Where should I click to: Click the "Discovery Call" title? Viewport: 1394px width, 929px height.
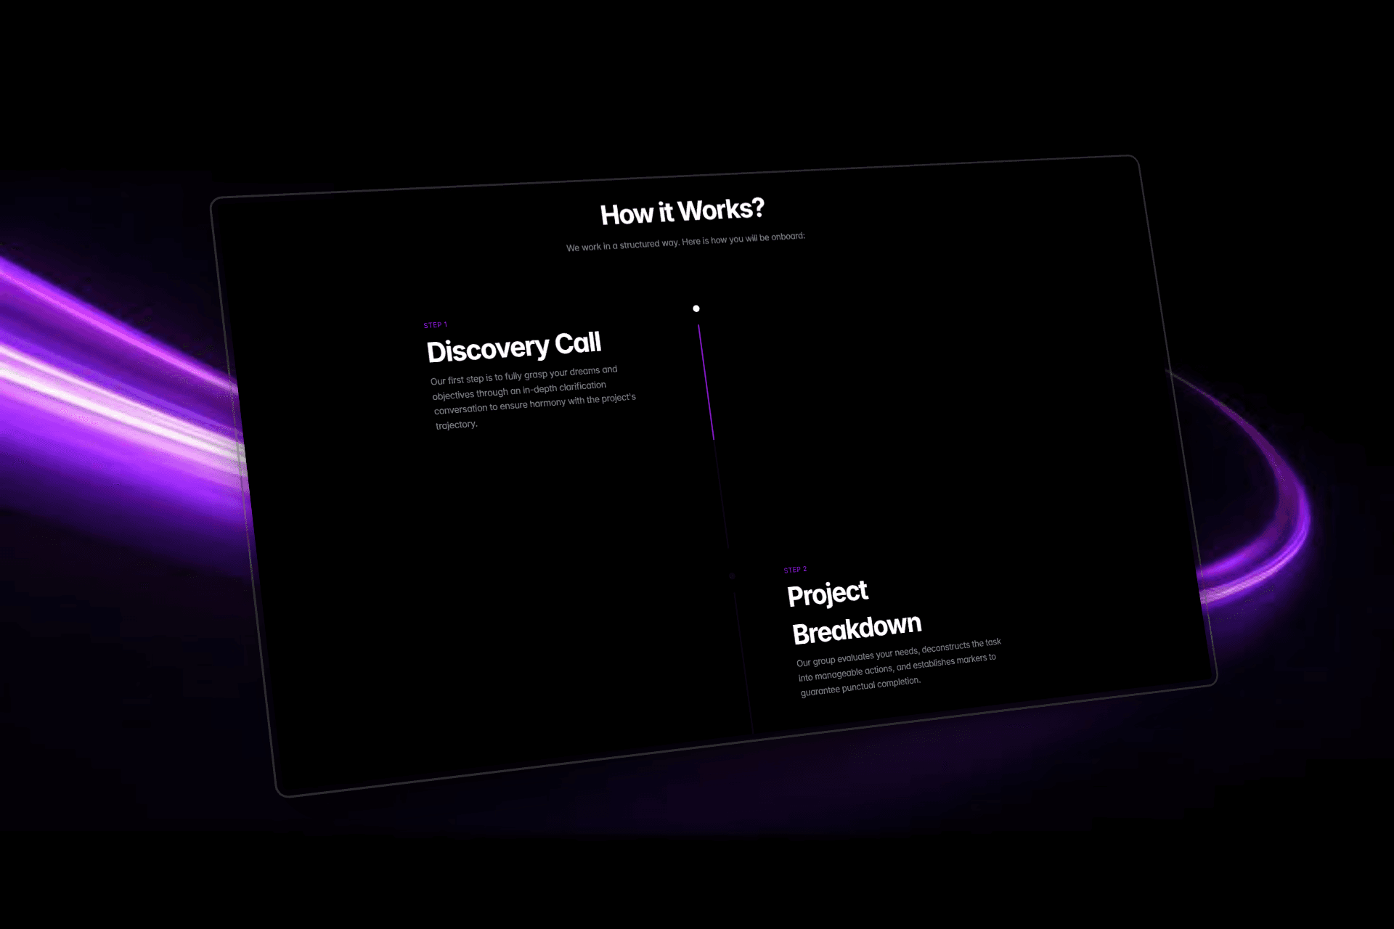513,347
